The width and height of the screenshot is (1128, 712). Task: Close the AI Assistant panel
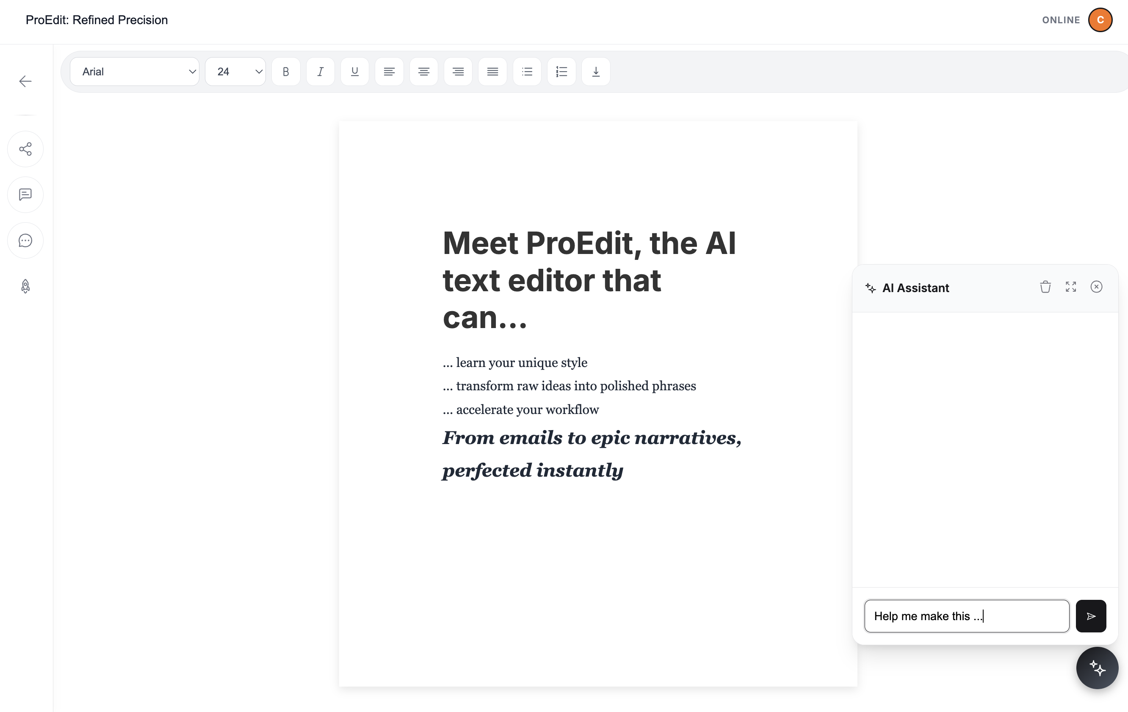pyautogui.click(x=1097, y=287)
